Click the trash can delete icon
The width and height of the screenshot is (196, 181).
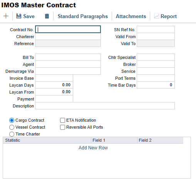[x=47, y=16]
